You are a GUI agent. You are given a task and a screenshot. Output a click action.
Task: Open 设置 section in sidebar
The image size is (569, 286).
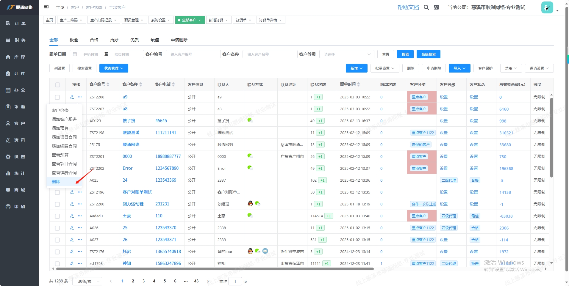[19, 157]
